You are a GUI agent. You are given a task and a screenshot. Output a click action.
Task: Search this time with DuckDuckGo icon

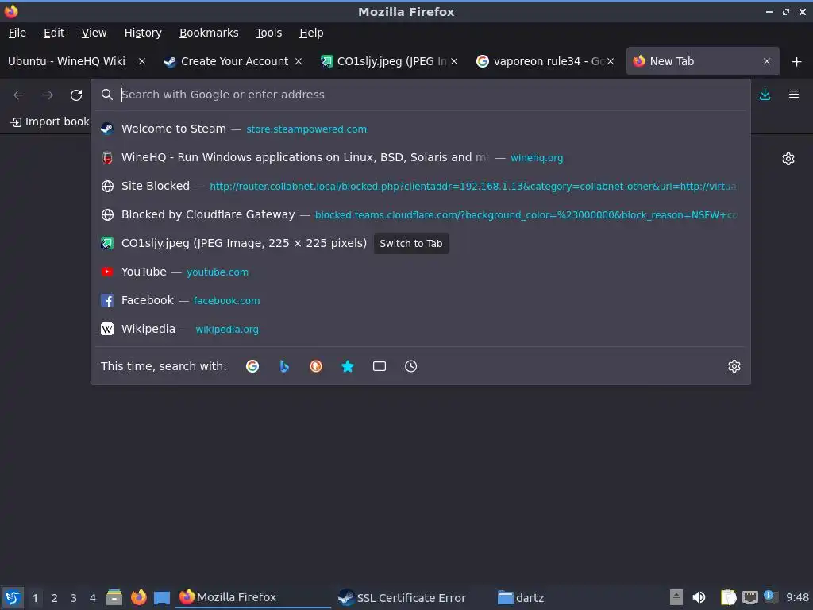click(316, 366)
